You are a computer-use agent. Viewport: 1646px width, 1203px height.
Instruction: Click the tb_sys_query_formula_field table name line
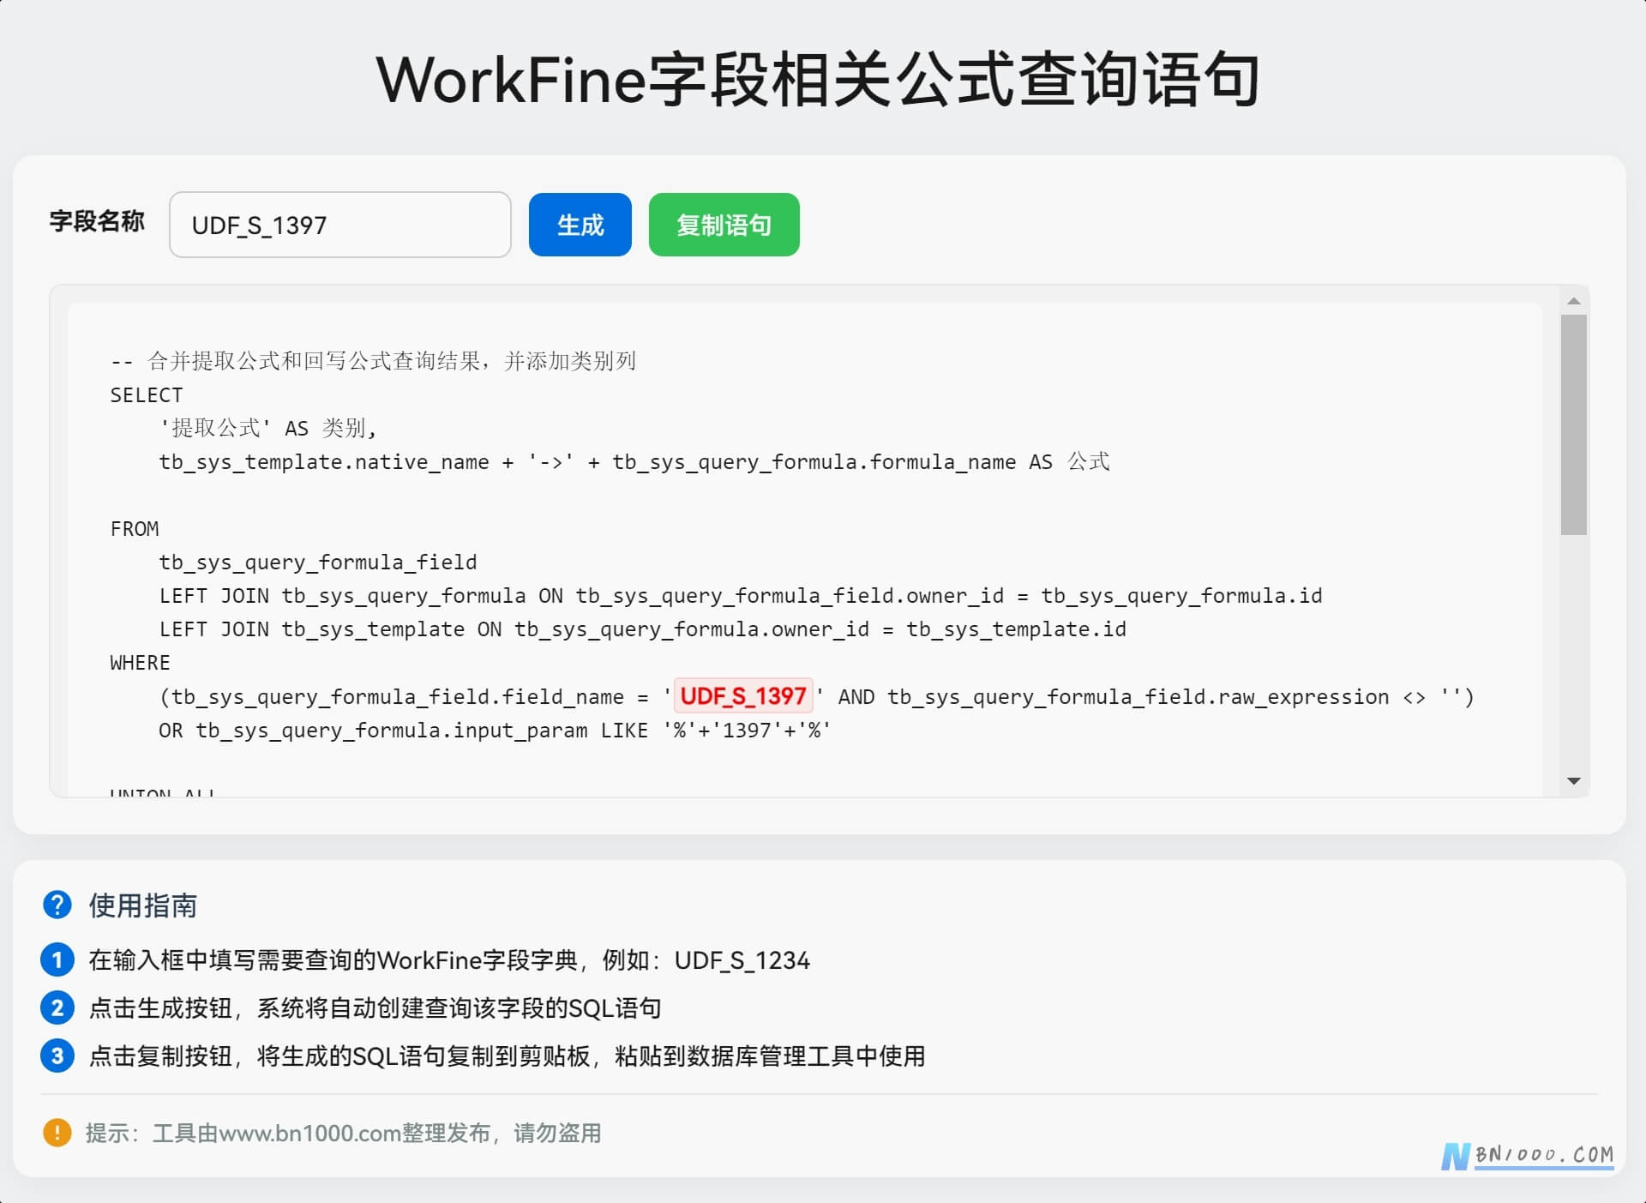[318, 562]
